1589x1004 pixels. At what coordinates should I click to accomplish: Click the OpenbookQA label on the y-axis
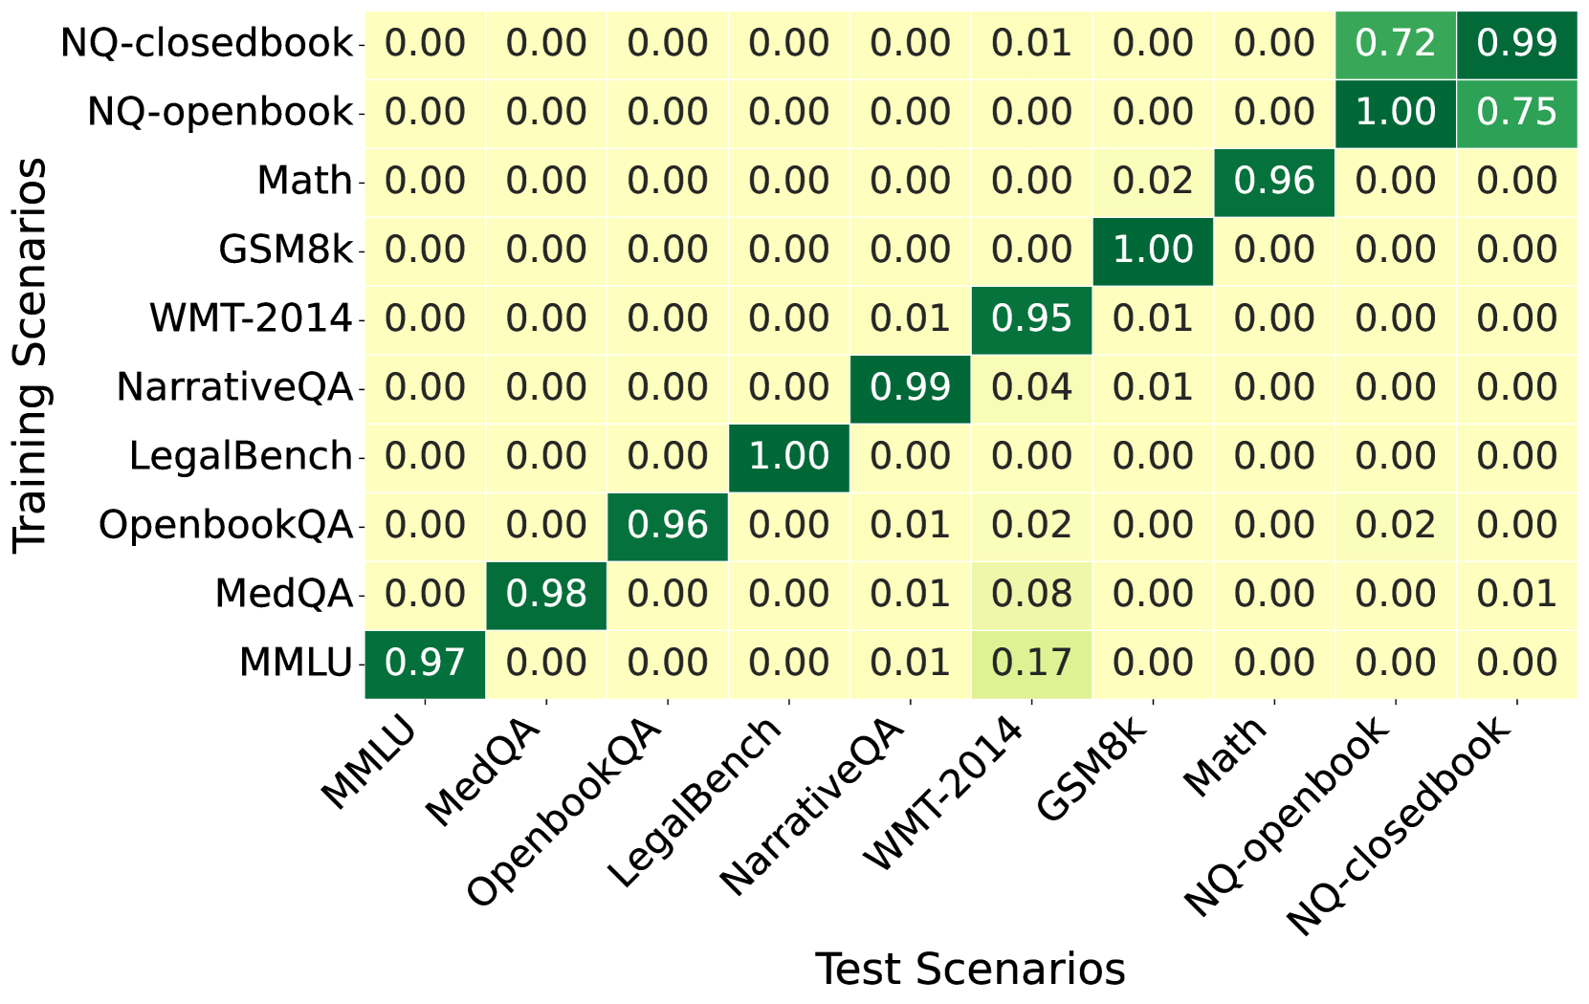(226, 526)
